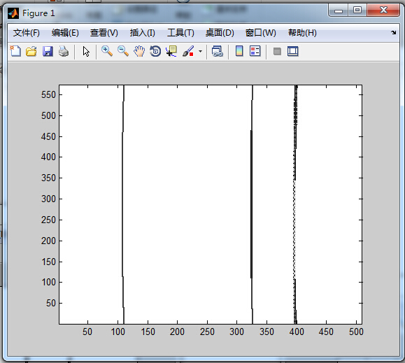This screenshot has width=405, height=363.
Task: Open the 文件(F) menu
Action: (x=27, y=33)
